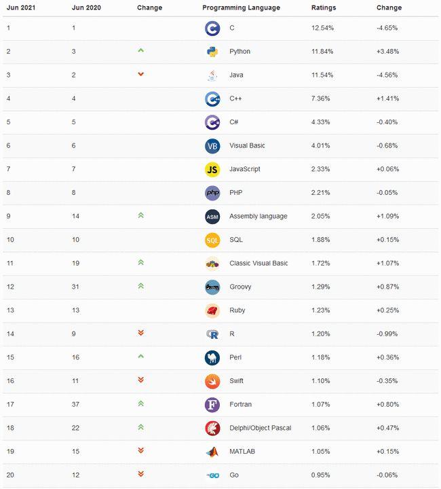
Task: Click the Programming Language column header
Action: tap(241, 8)
